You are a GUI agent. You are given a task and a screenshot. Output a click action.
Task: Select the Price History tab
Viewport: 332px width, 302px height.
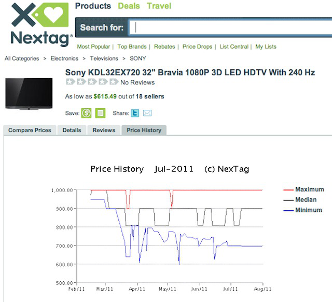click(144, 130)
